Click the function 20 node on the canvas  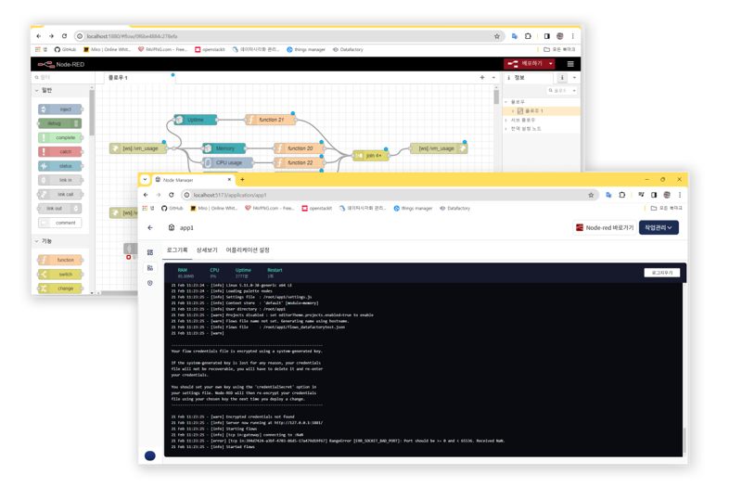coord(300,148)
